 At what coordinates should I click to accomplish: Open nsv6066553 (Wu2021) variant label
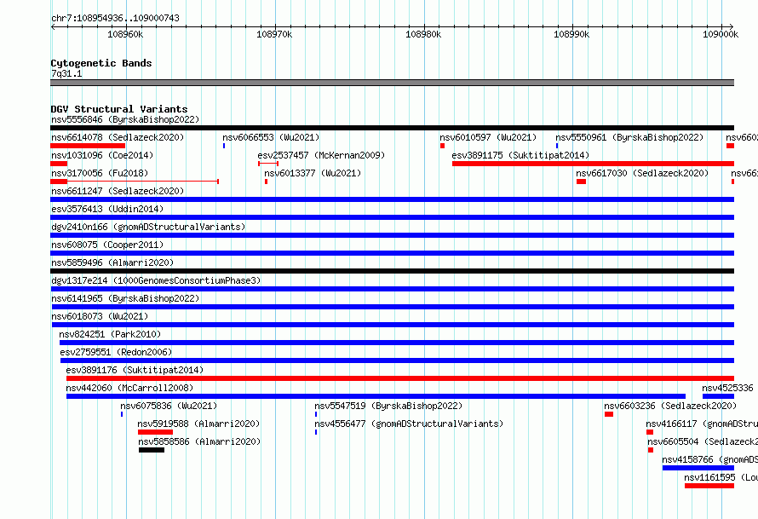(271, 137)
